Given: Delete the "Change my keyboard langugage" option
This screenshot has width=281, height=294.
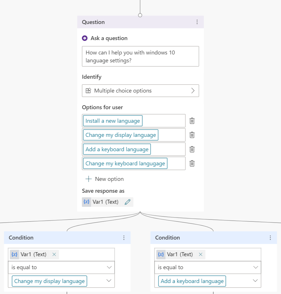Looking at the screenshot, I should point(192,163).
